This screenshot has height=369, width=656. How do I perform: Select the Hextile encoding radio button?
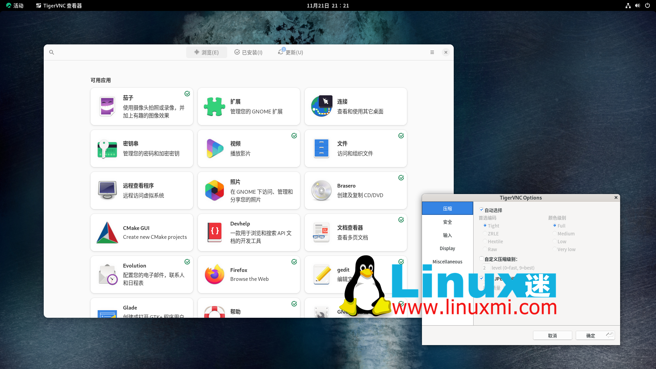click(485, 241)
